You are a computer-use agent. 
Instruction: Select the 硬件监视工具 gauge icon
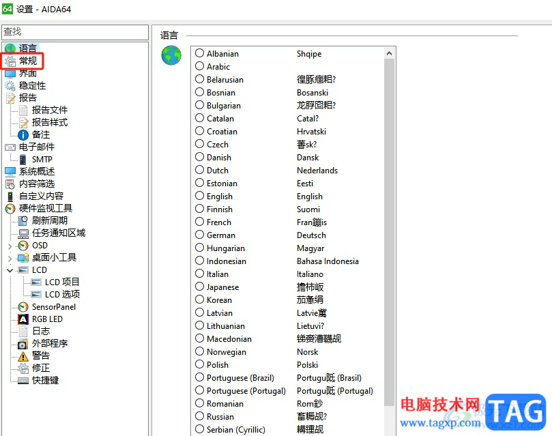10,209
